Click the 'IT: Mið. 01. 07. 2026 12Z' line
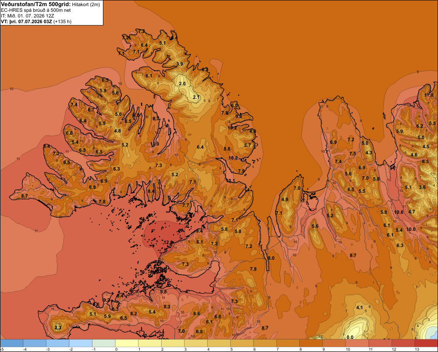Screen dimensions: 438x352 click(x=27, y=16)
